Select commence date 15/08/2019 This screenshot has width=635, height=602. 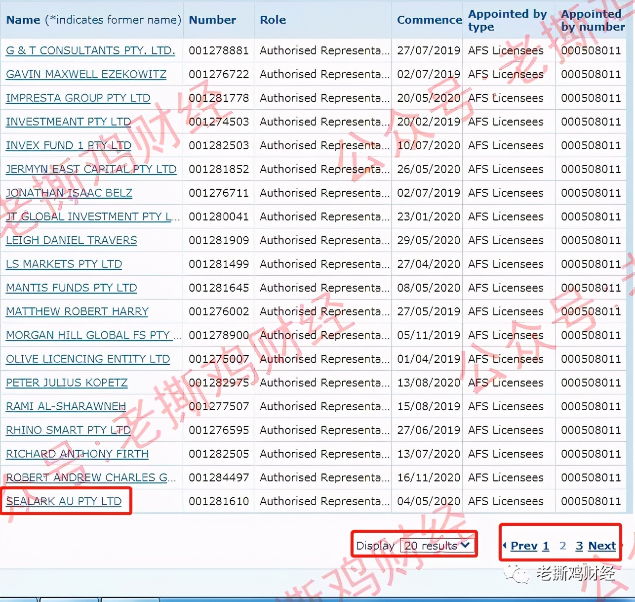click(x=429, y=406)
